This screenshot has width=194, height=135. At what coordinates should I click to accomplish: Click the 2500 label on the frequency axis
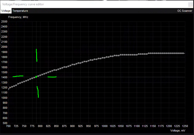[x=4, y=22]
